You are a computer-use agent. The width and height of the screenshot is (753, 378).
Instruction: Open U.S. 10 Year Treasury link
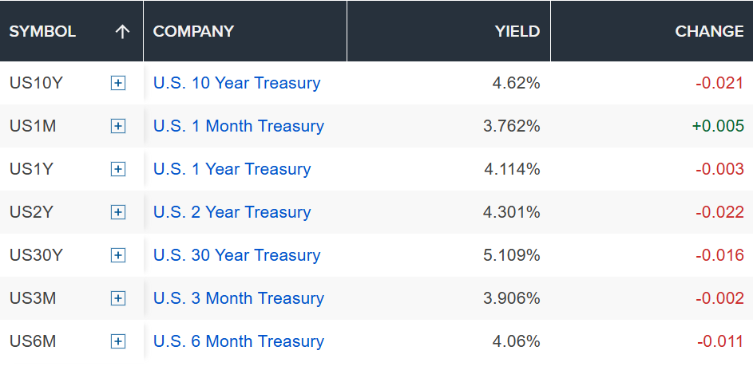[x=236, y=83]
